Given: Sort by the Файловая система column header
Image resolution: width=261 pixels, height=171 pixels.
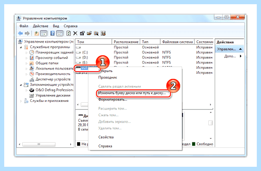Looking at the screenshot, I should tap(177, 42).
